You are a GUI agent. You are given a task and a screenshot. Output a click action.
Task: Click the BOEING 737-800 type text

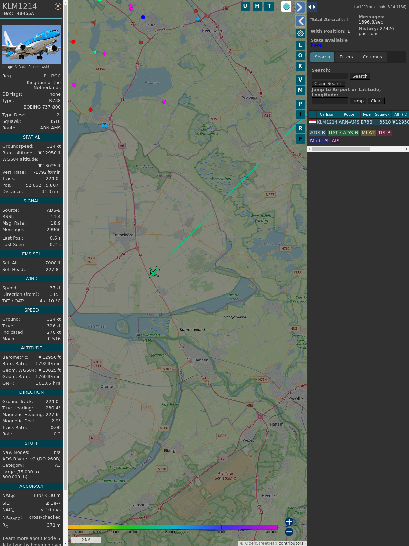click(42, 107)
